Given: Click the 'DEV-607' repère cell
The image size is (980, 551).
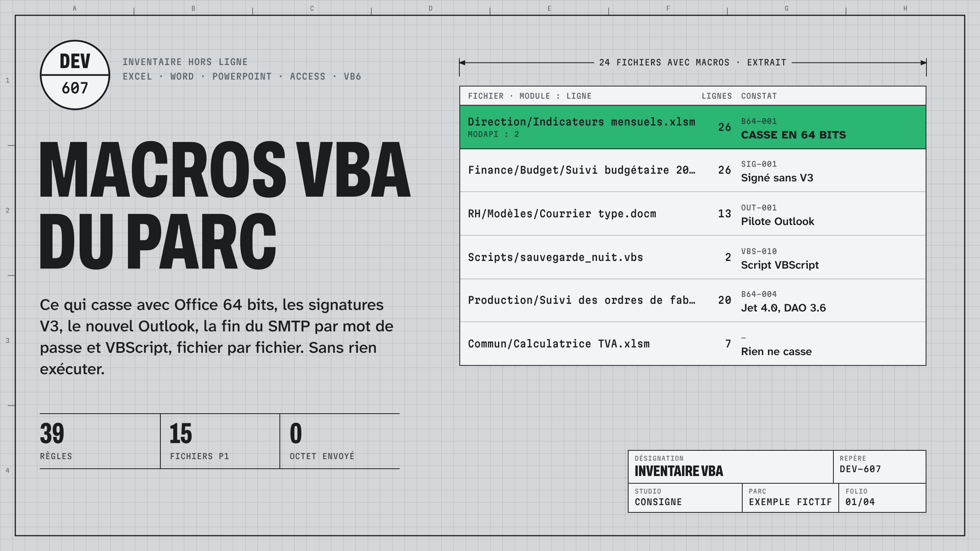Looking at the screenshot, I should point(880,467).
